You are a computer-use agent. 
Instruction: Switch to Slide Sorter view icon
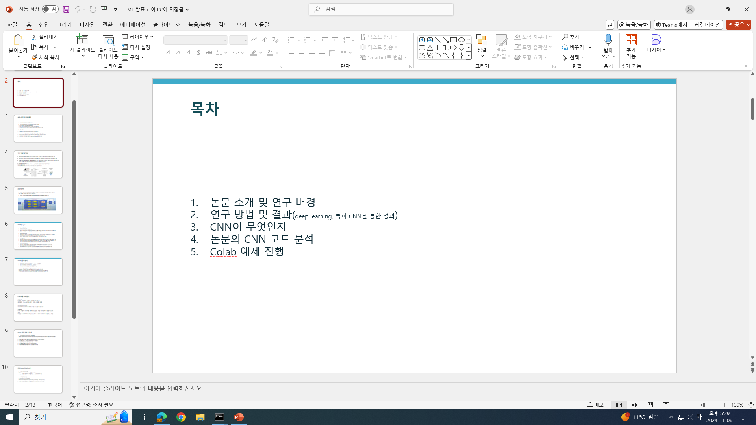[635, 405]
